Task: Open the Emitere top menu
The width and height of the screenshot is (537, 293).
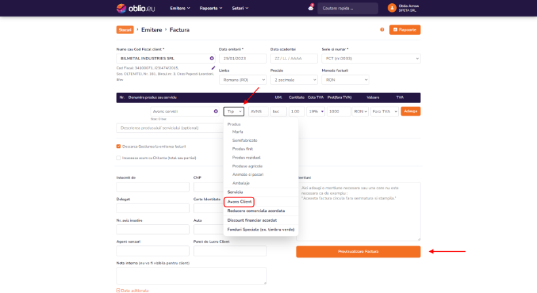Action: tap(180, 8)
